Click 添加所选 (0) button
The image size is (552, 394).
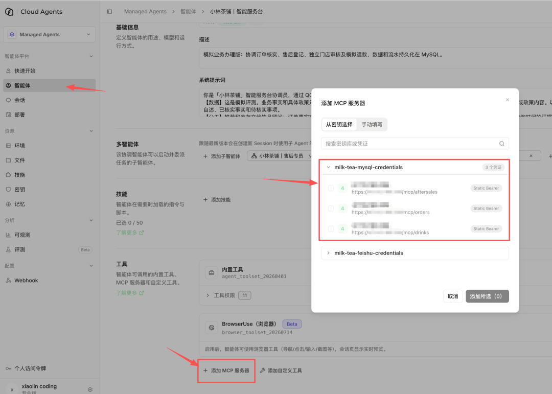click(x=487, y=296)
